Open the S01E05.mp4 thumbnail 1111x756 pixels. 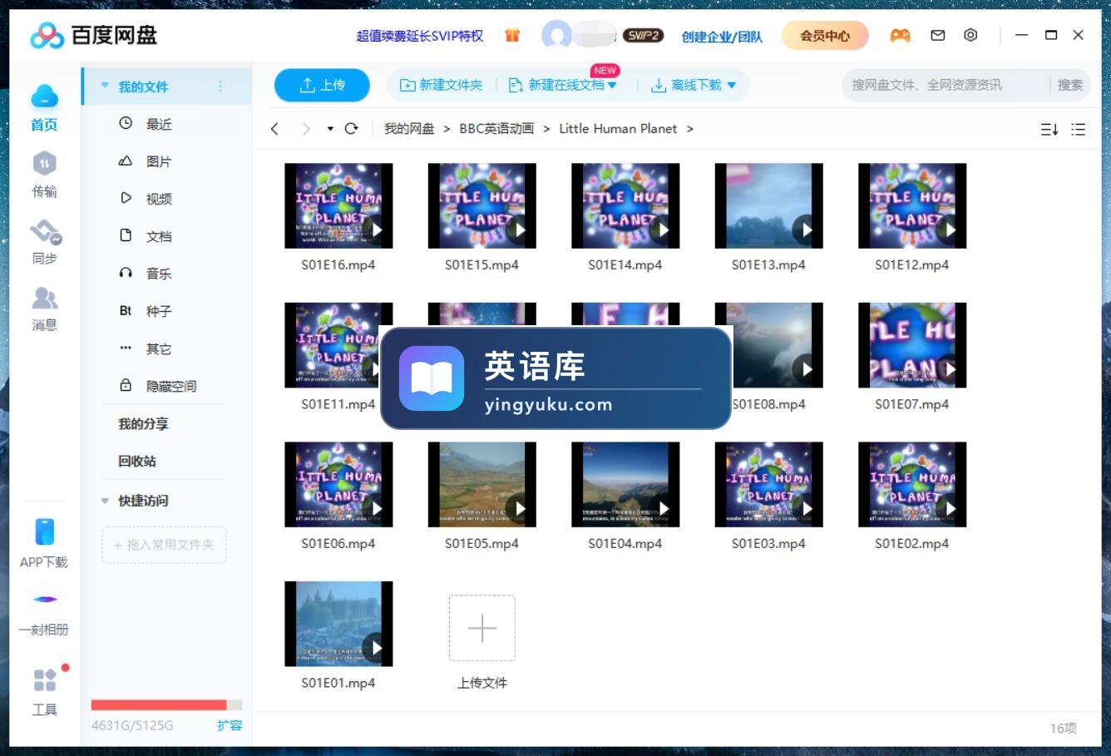pos(482,484)
